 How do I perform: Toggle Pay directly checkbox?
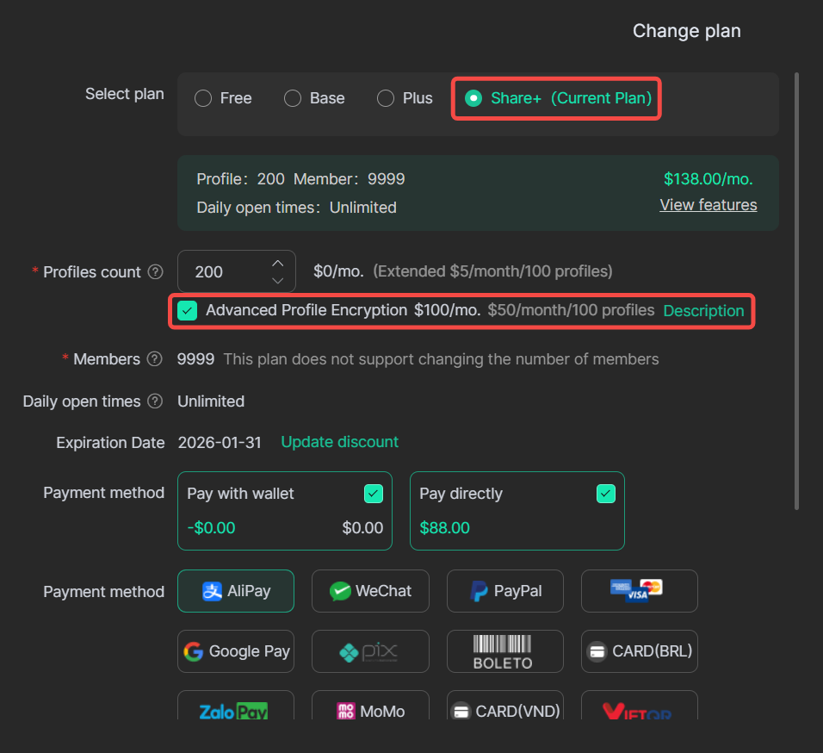click(x=606, y=494)
